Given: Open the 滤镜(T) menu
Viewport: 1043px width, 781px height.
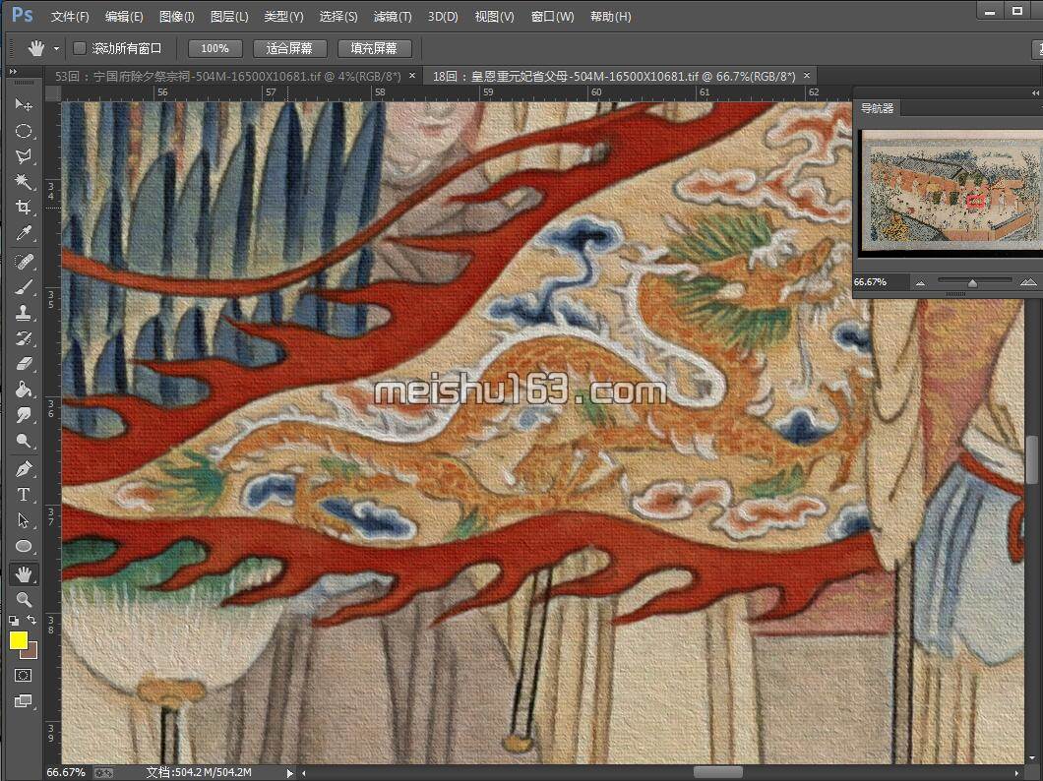Looking at the screenshot, I should [x=393, y=17].
